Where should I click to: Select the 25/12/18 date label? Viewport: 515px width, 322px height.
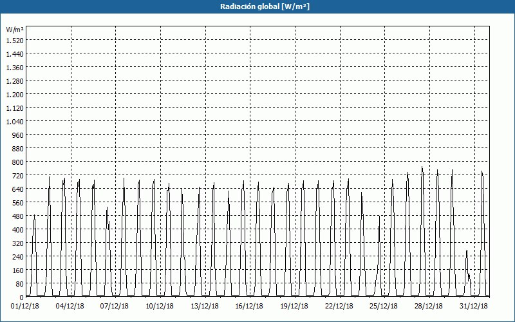point(384,306)
